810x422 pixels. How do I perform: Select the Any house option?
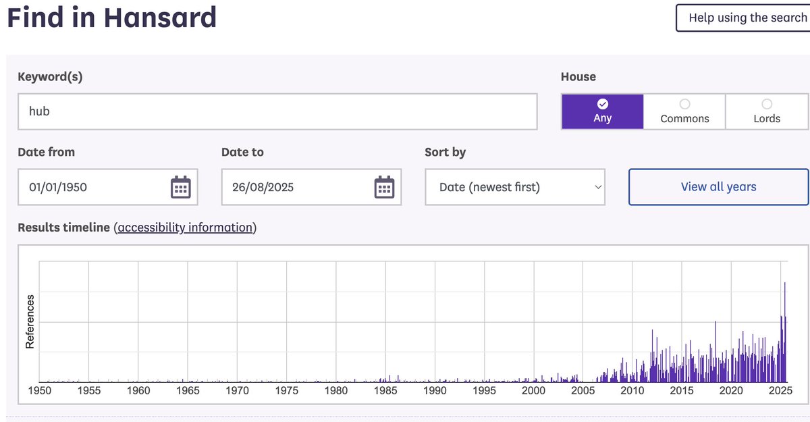point(603,111)
